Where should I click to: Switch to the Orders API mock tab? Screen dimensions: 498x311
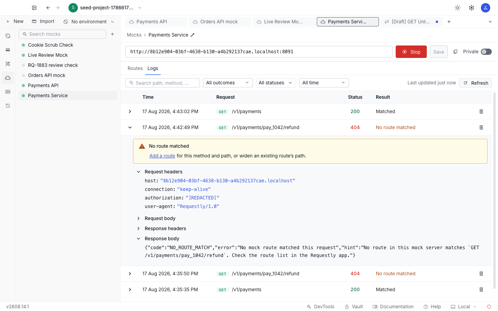click(x=220, y=22)
